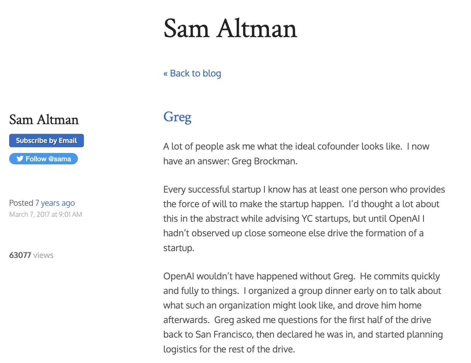The height and width of the screenshot is (363, 471).
Task: Click the word views beside the count
Action: tap(43, 255)
